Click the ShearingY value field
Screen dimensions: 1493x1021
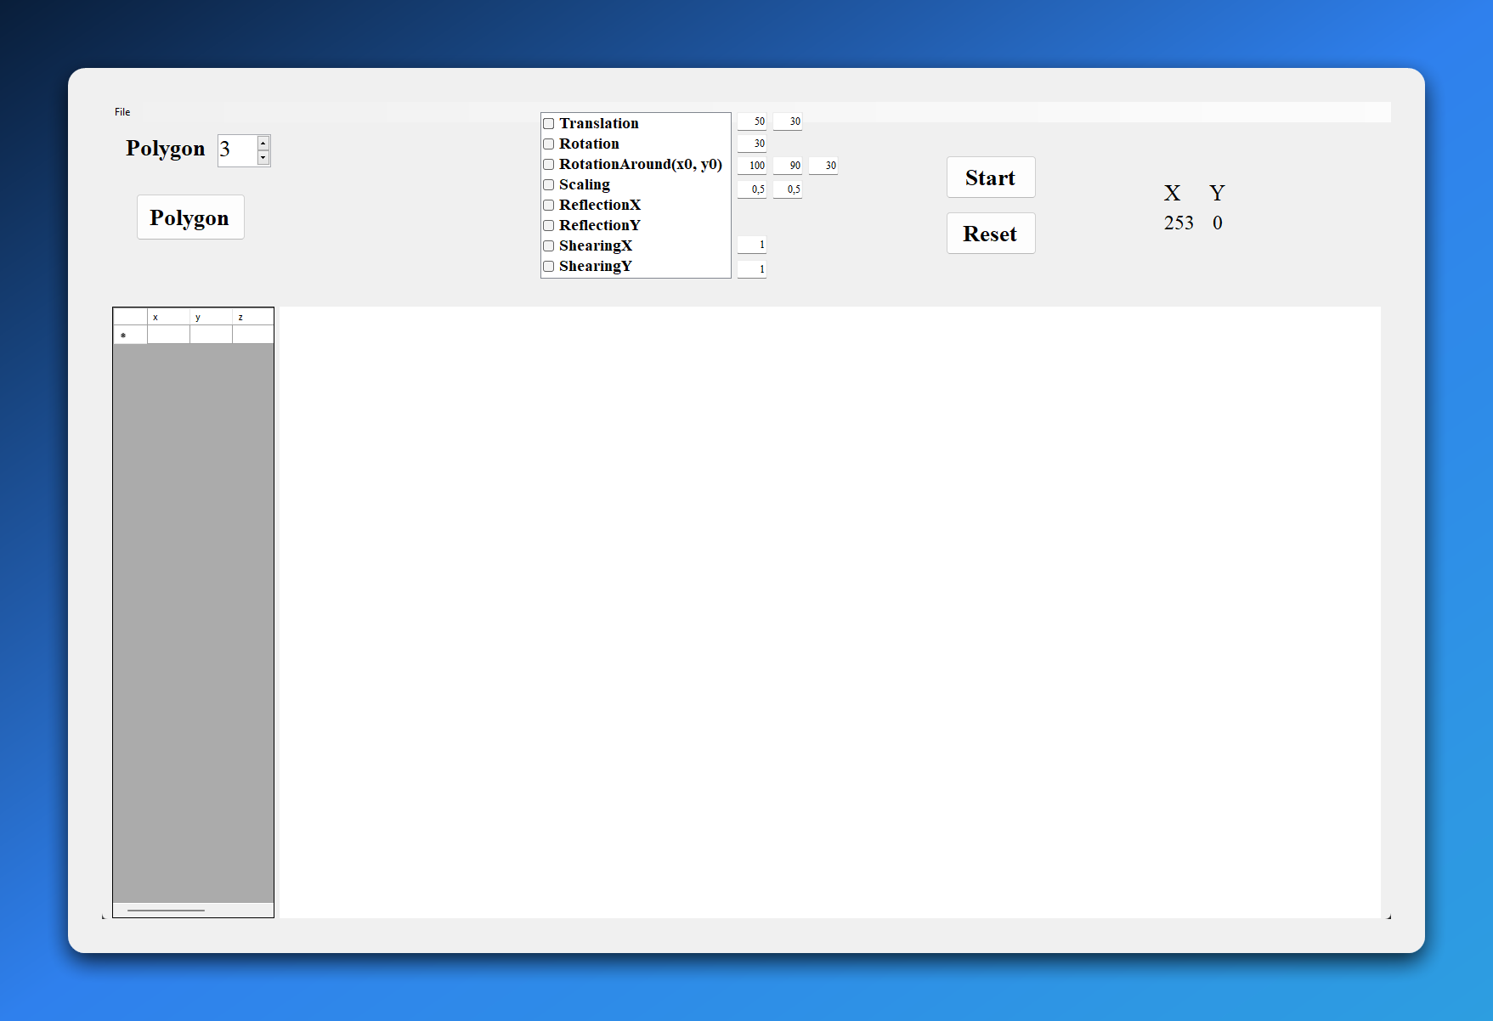pyautogui.click(x=752, y=269)
